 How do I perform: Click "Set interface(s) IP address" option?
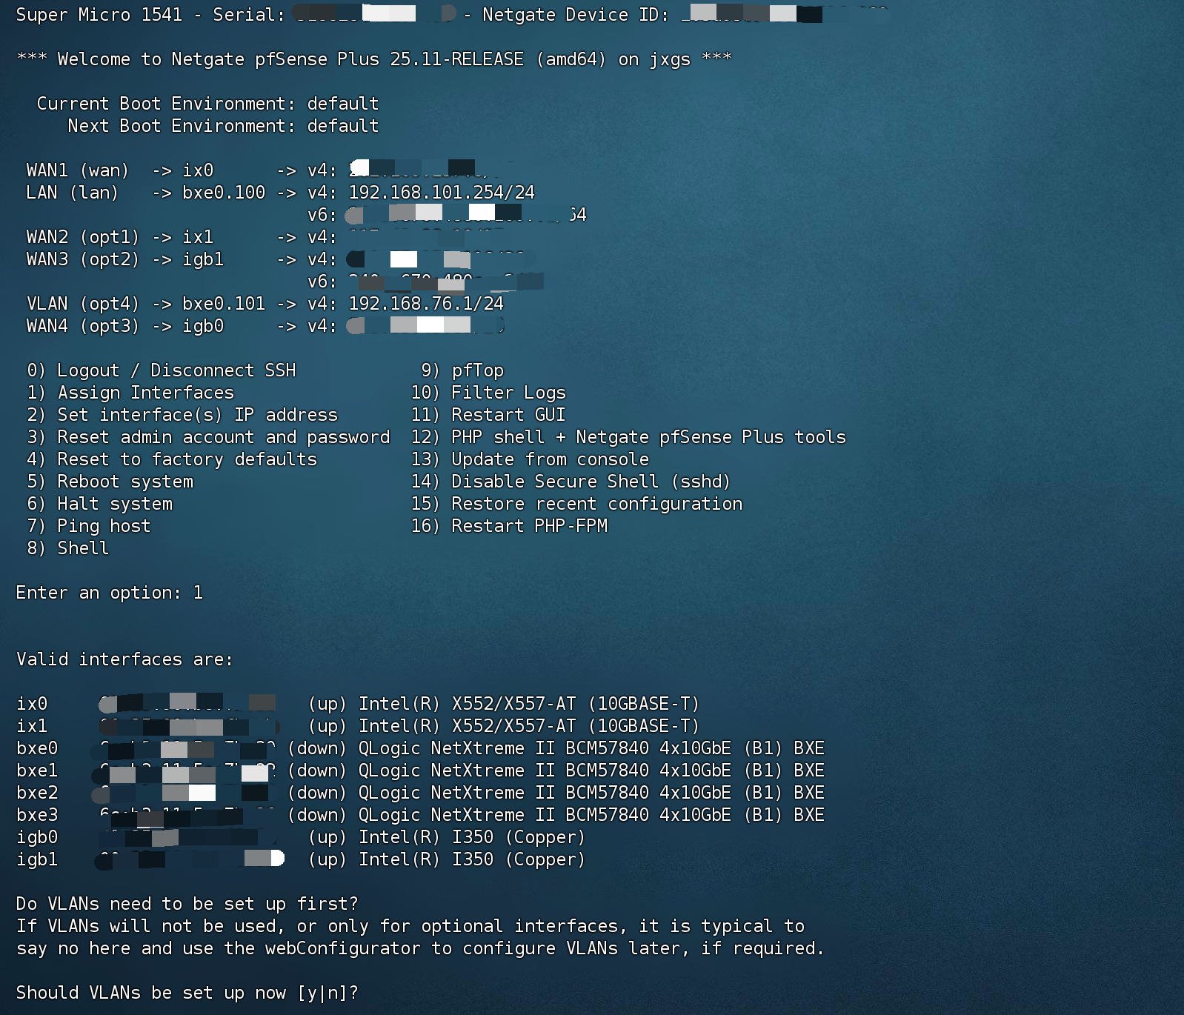pos(197,415)
